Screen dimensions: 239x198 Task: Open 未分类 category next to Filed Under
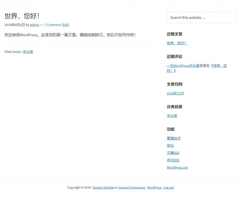coord(28,52)
